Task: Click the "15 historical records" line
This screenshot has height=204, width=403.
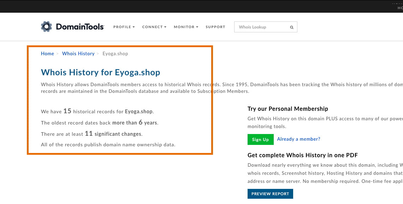Action: [97, 111]
